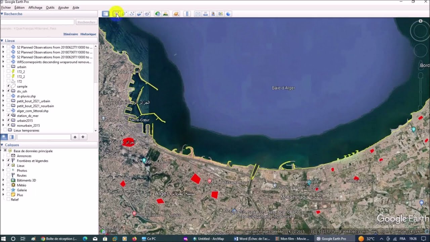Open the Itinéraire link
The image size is (430, 242).
pos(71,34)
